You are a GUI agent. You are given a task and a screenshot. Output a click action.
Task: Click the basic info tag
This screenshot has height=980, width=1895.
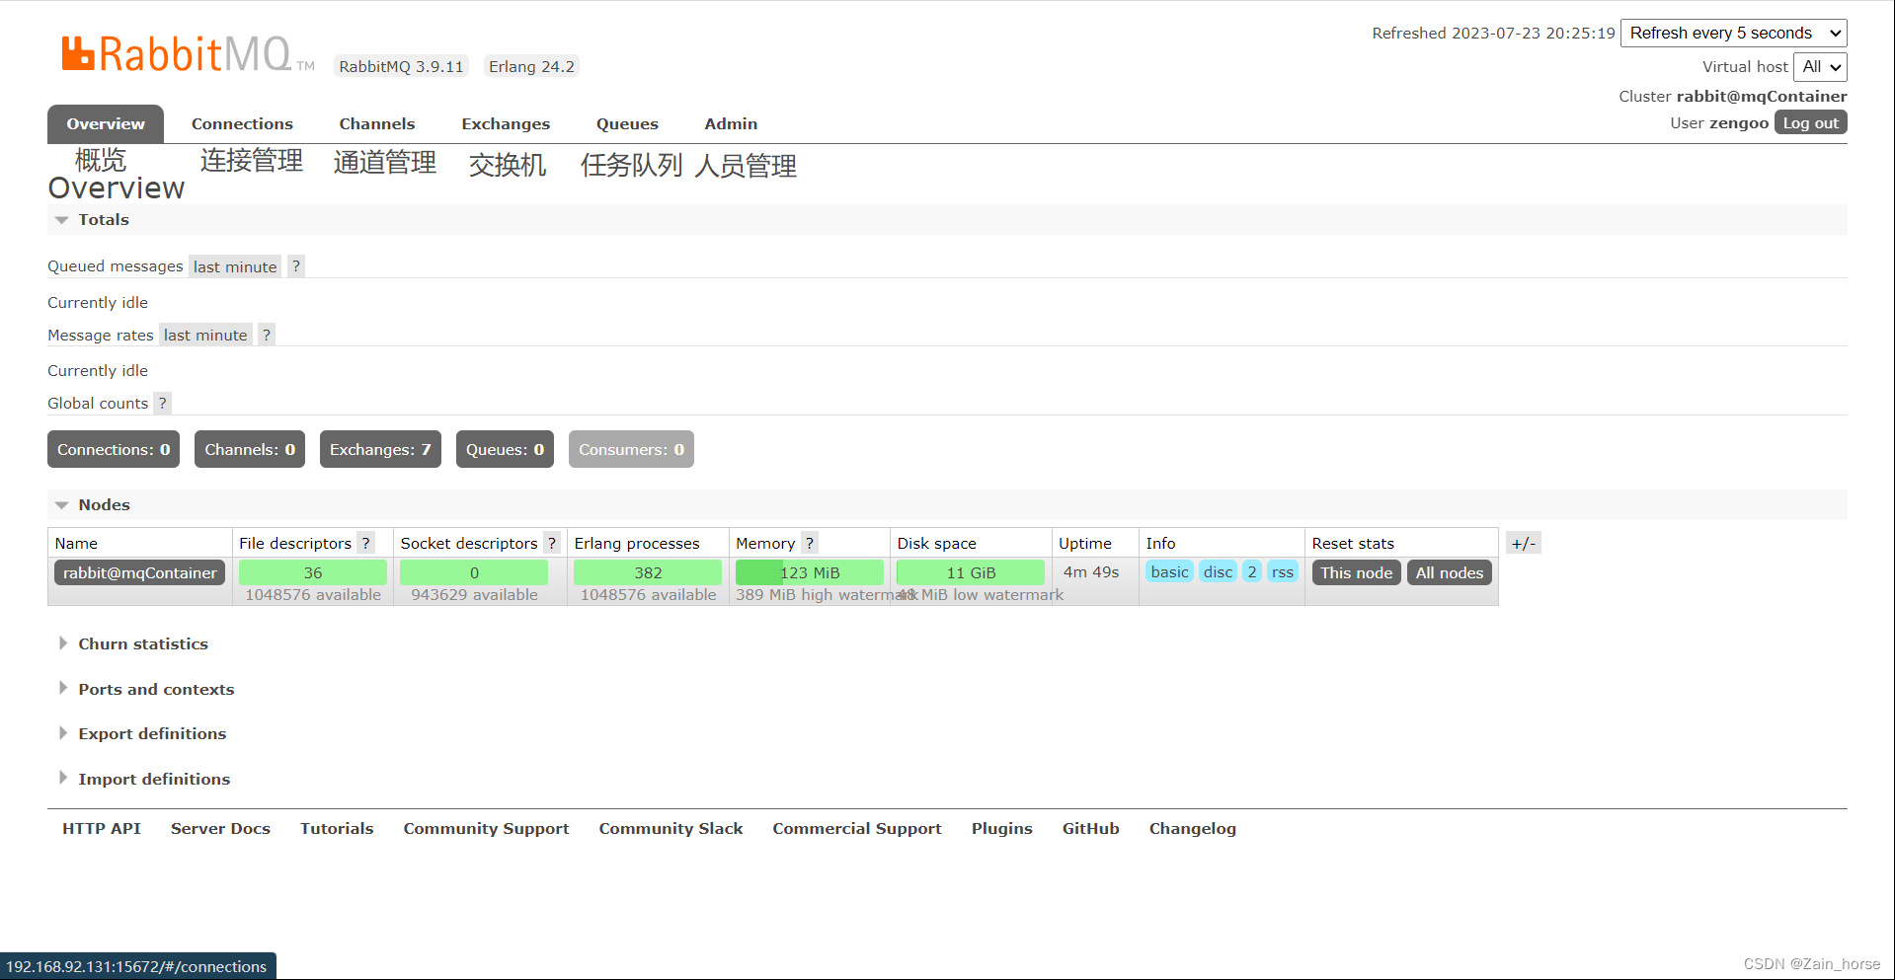point(1170,571)
